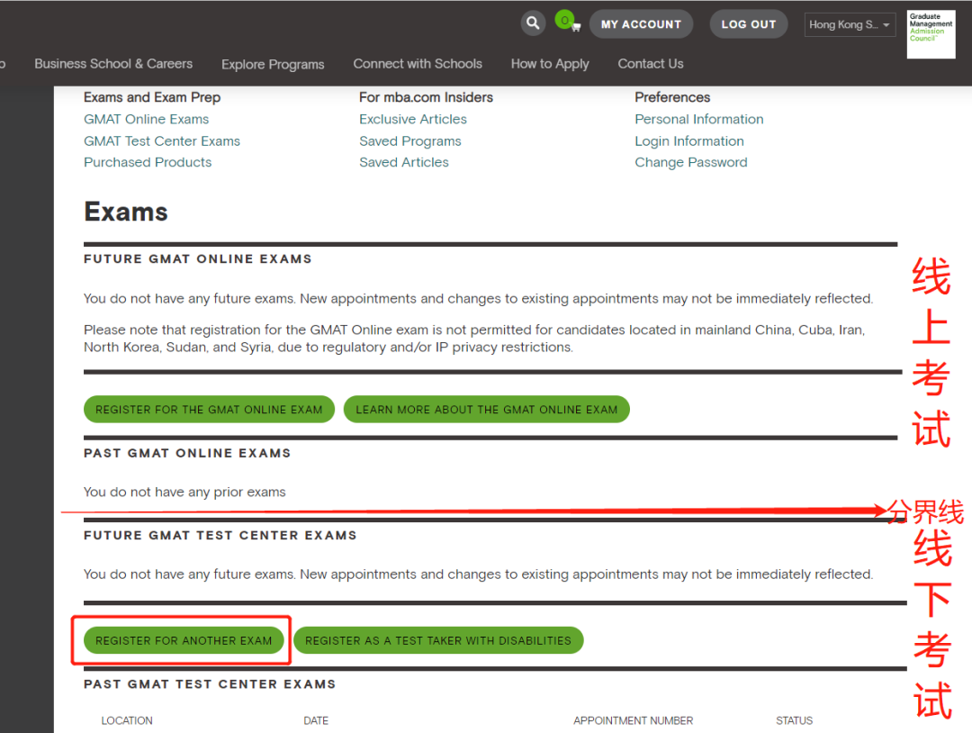Viewport: 972px width, 733px height.
Task: Click the Exams and Exam Prep heading
Action: [x=152, y=97]
